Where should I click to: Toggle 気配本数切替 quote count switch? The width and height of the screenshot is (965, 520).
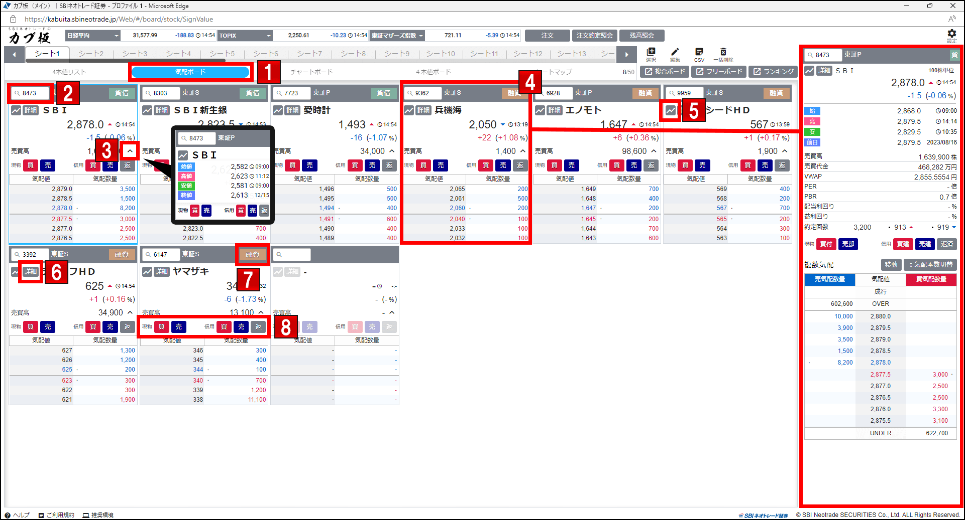pyautogui.click(x=930, y=265)
